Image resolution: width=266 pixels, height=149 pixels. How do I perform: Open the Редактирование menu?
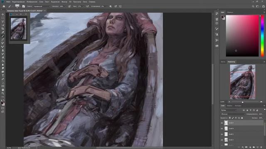pos(18,2)
